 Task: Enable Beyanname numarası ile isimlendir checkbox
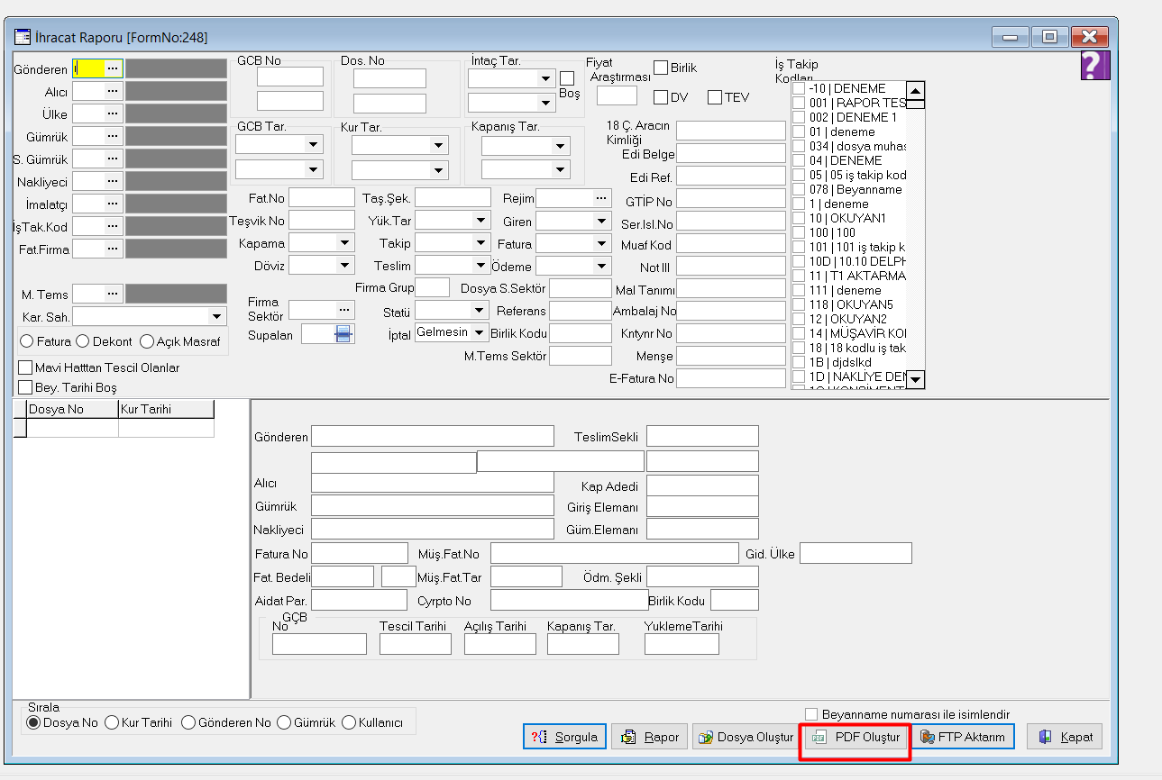[x=811, y=714]
